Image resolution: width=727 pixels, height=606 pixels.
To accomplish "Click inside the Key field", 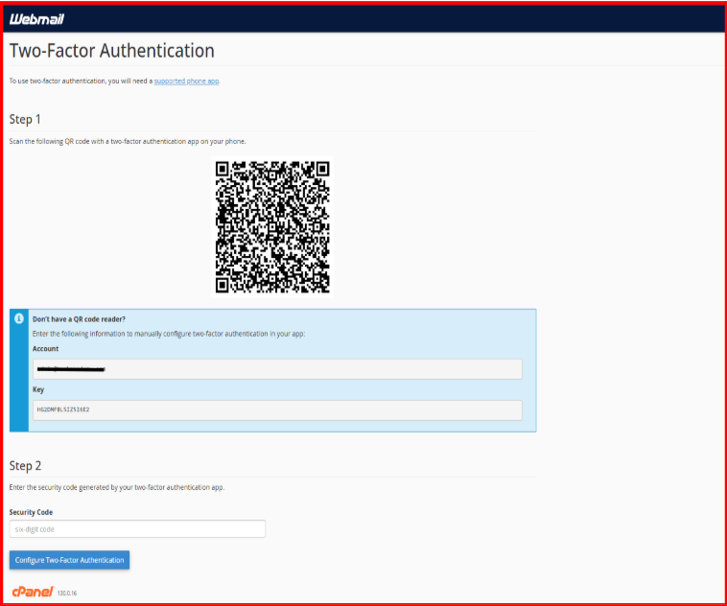I will coord(277,409).
